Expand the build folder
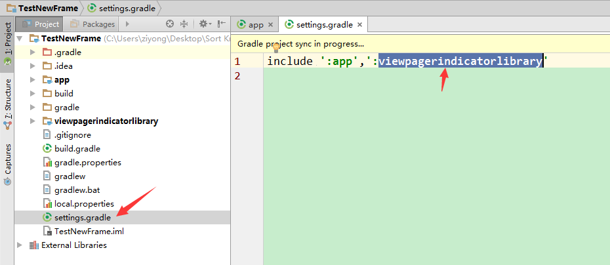Image resolution: width=610 pixels, height=265 pixels. click(33, 94)
